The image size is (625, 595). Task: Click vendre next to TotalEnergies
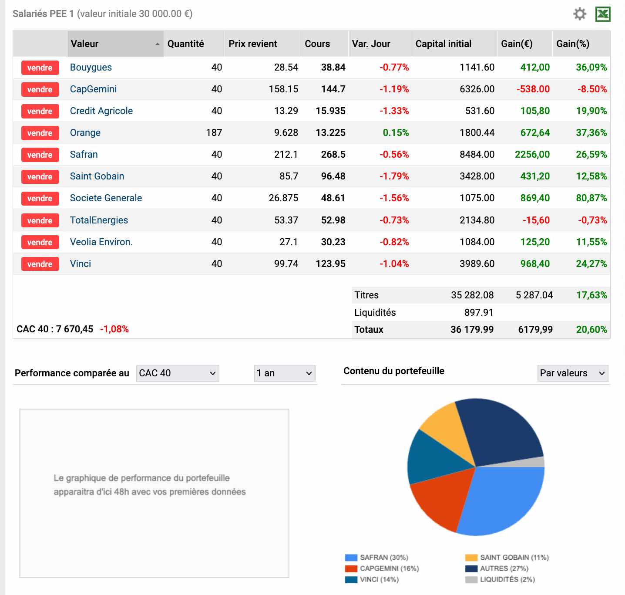[x=40, y=220]
